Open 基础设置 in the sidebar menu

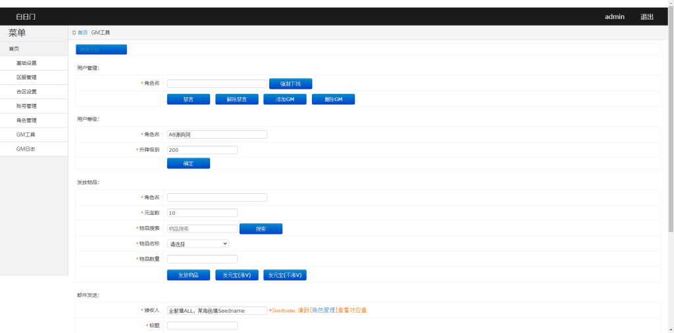pos(34,63)
